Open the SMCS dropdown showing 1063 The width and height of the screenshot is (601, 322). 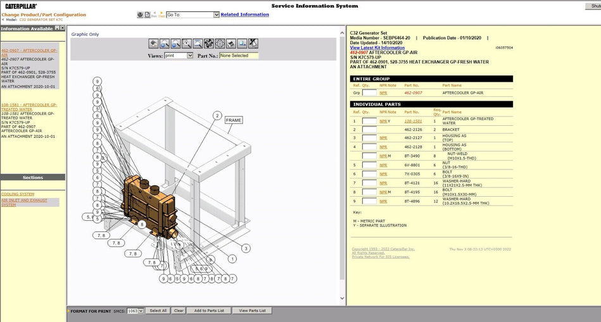(x=135, y=311)
